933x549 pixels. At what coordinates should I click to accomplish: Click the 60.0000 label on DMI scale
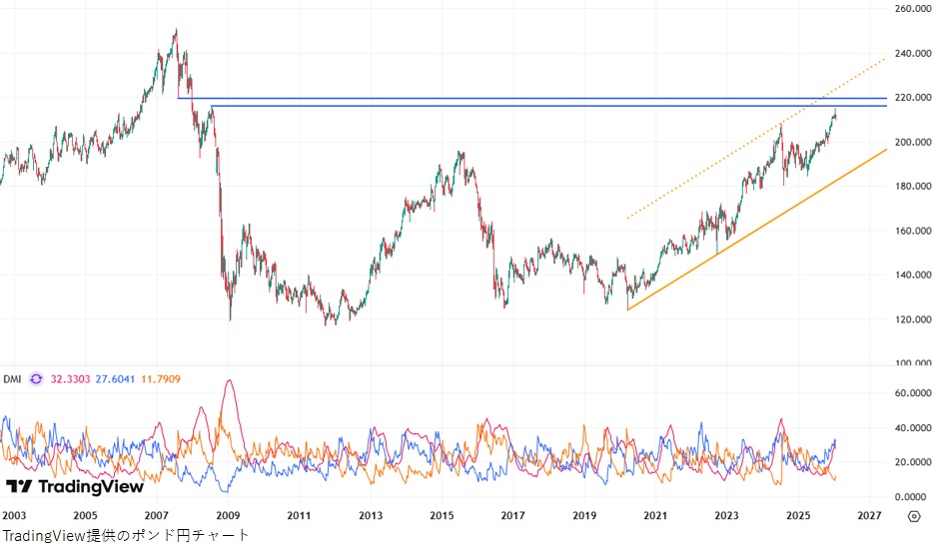coord(913,394)
